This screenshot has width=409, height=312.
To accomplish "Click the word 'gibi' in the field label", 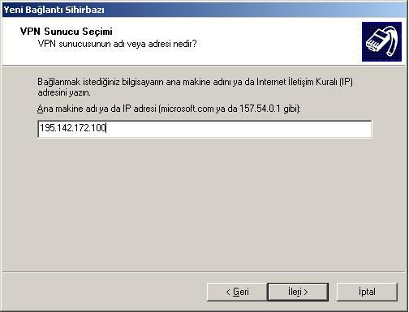I will [291, 109].
